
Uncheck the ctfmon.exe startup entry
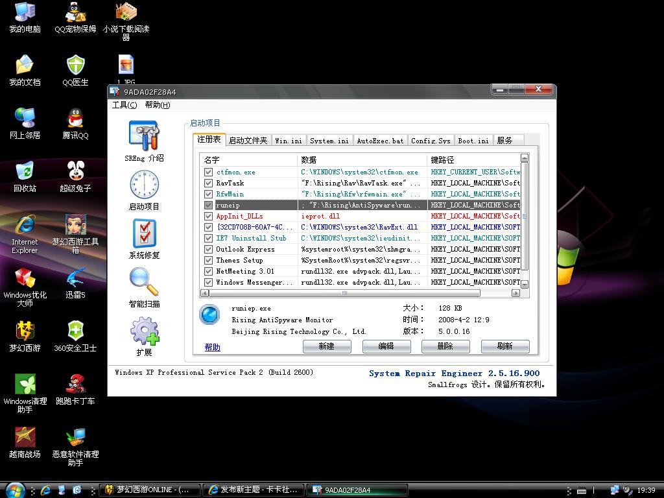pos(208,172)
